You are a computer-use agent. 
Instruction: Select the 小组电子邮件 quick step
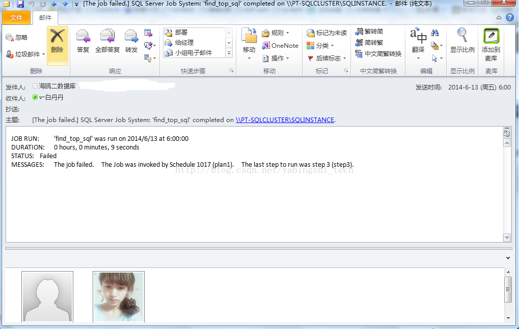[194, 52]
